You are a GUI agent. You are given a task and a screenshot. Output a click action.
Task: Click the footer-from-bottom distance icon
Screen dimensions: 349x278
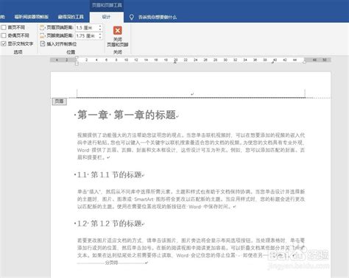pyautogui.click(x=42, y=36)
